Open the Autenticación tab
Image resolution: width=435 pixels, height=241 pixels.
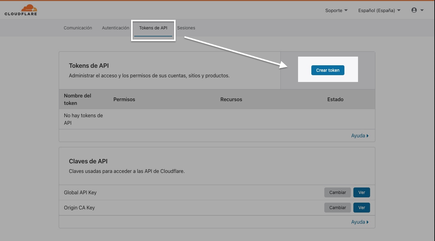coord(116,28)
